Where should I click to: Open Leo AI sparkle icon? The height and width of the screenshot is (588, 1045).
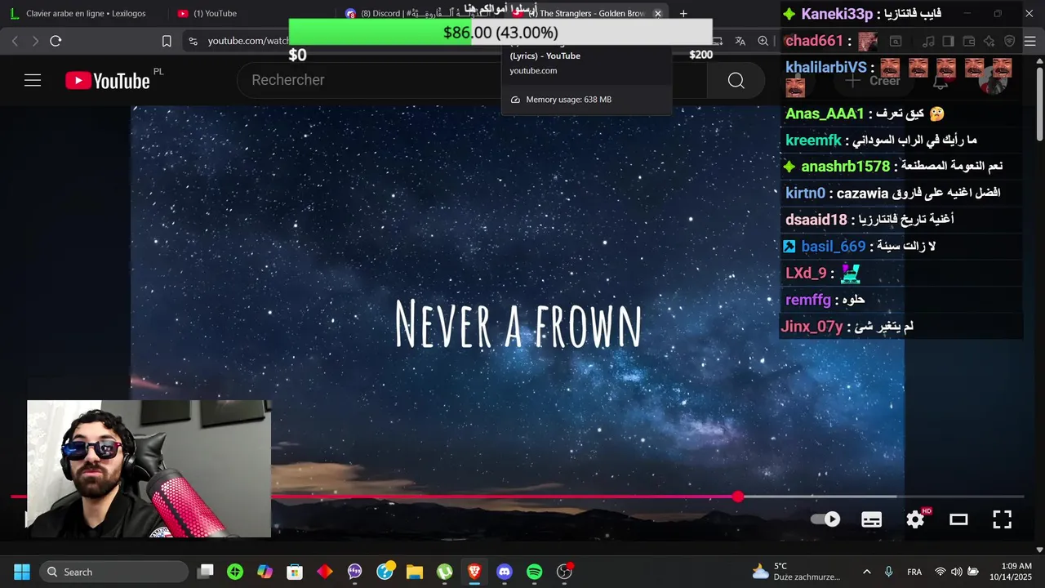tap(989, 41)
